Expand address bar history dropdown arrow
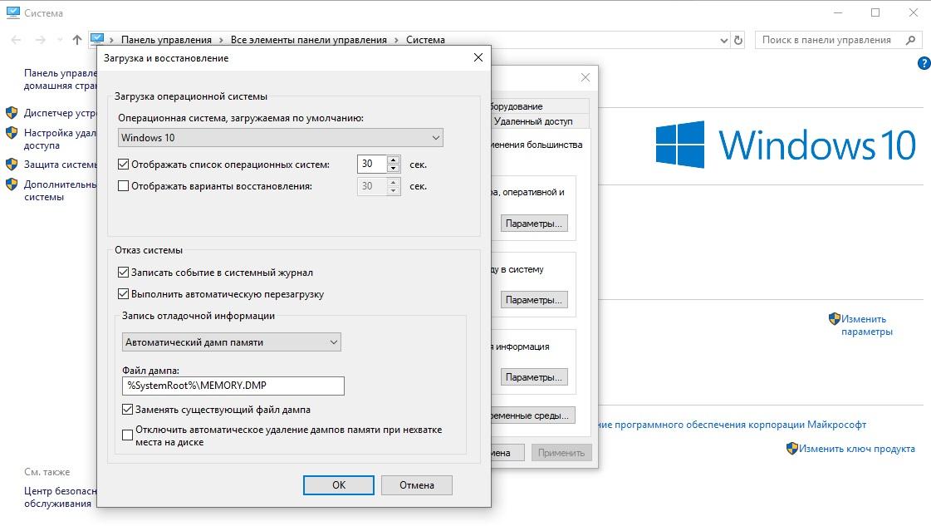The width and height of the screenshot is (931, 526). tap(723, 41)
